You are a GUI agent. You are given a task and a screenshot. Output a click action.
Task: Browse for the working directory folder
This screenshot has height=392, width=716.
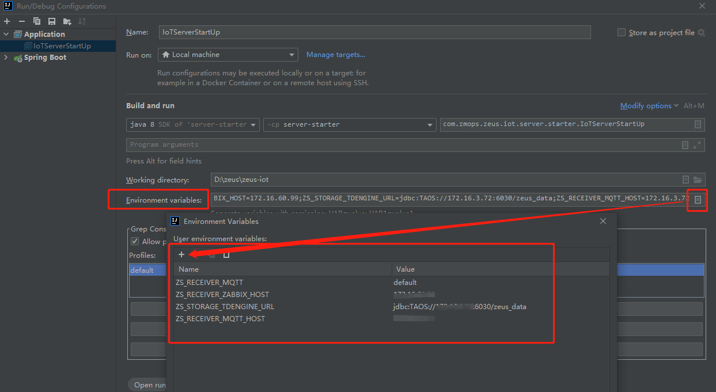click(x=698, y=180)
